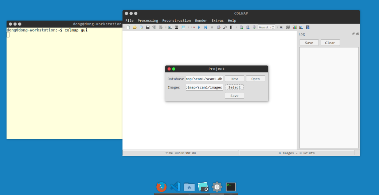Clear the Log panel contents
The image size is (379, 195).
click(x=330, y=43)
